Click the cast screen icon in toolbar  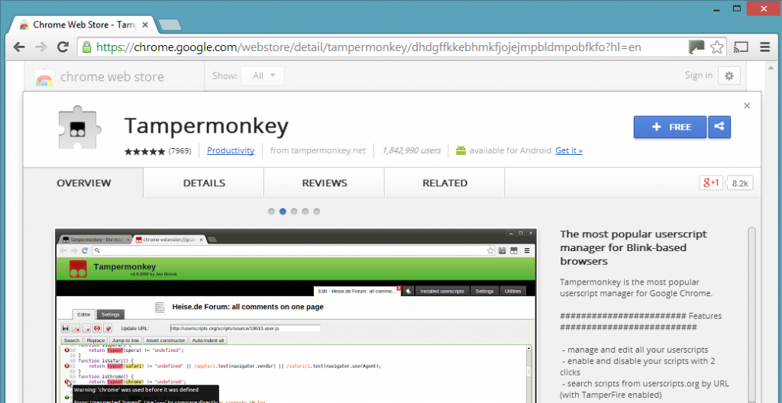741,47
